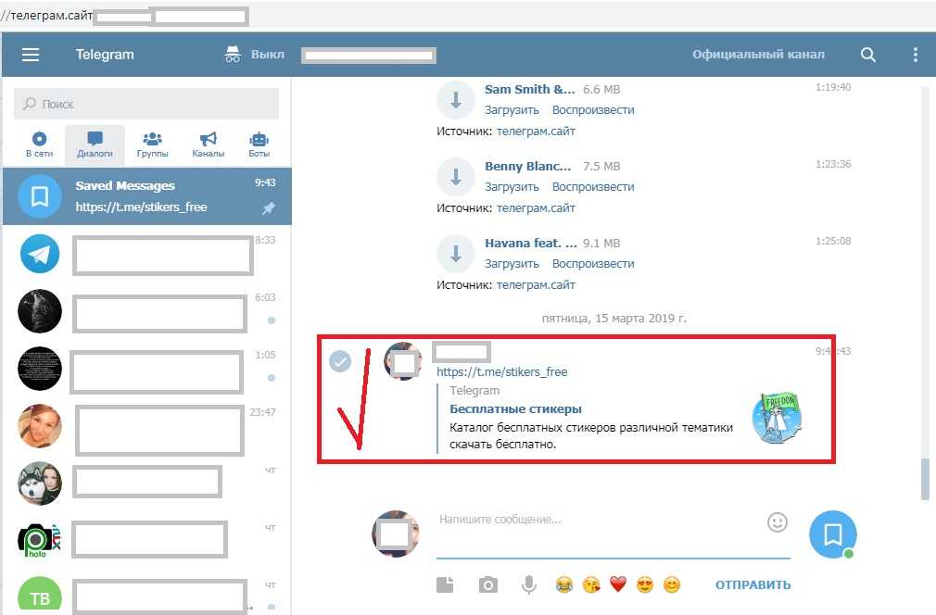Viewport: 936px width, 615px height.
Task: Attach a photo with camera icon
Action: (487, 585)
